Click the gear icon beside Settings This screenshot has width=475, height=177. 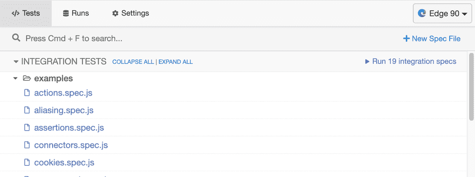pyautogui.click(x=115, y=13)
